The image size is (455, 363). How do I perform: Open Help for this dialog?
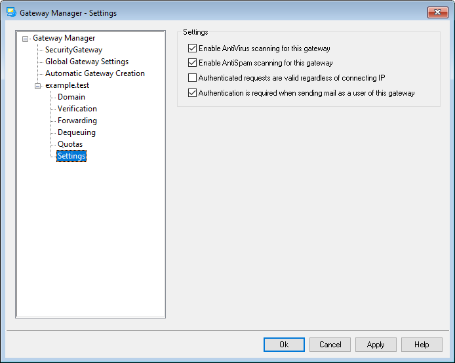tap(422, 345)
